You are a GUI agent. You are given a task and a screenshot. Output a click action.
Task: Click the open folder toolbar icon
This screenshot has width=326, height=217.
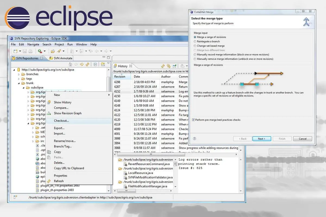(x=53, y=51)
